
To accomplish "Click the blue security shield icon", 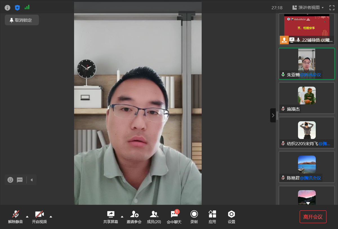I will [17, 8].
